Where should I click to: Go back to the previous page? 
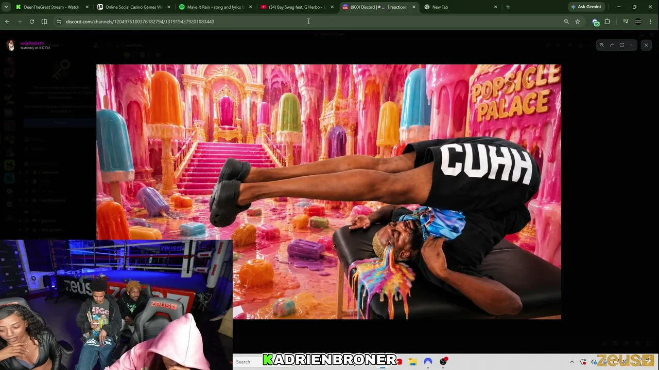coord(7,22)
